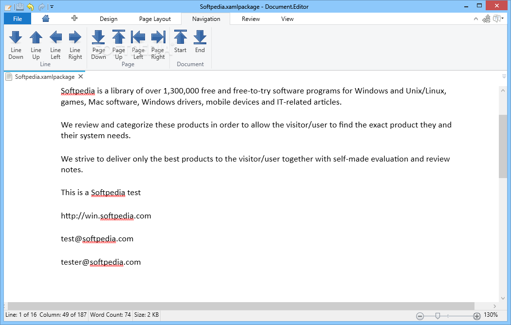Click the Page Up navigation icon

point(119,37)
